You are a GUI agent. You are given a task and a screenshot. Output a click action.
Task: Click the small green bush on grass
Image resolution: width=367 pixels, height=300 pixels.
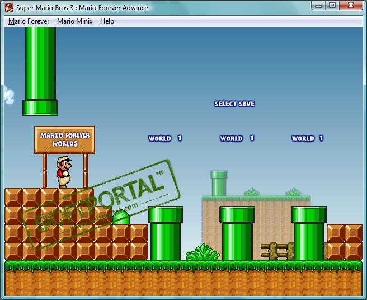(203, 252)
